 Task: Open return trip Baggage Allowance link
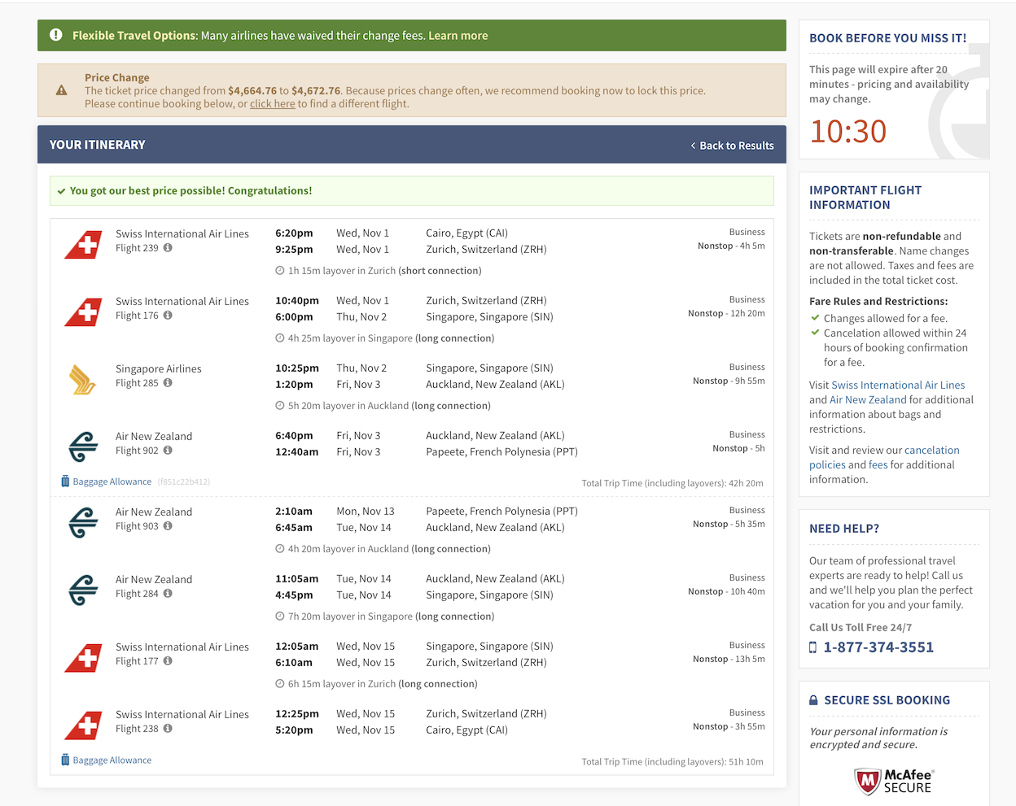(x=112, y=760)
